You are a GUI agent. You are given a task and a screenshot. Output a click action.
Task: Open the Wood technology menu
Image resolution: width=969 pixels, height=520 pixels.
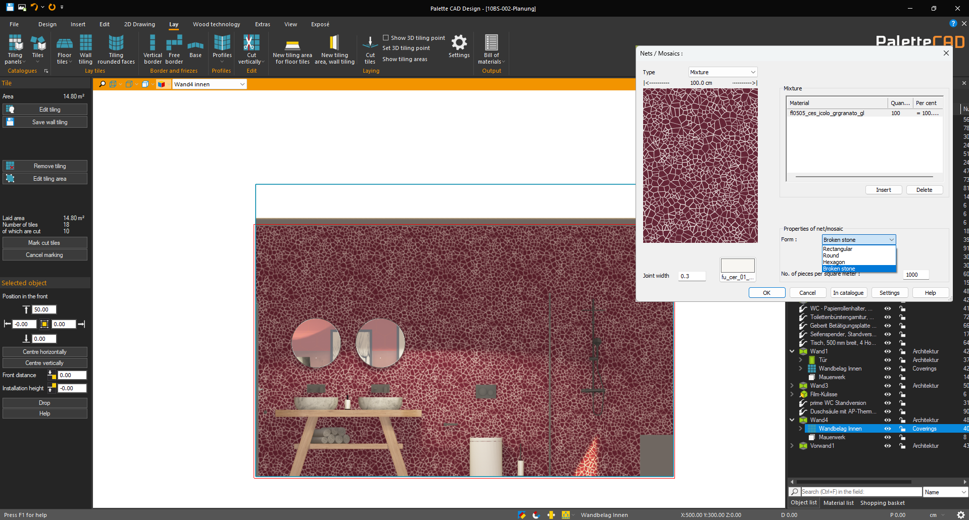tap(216, 24)
